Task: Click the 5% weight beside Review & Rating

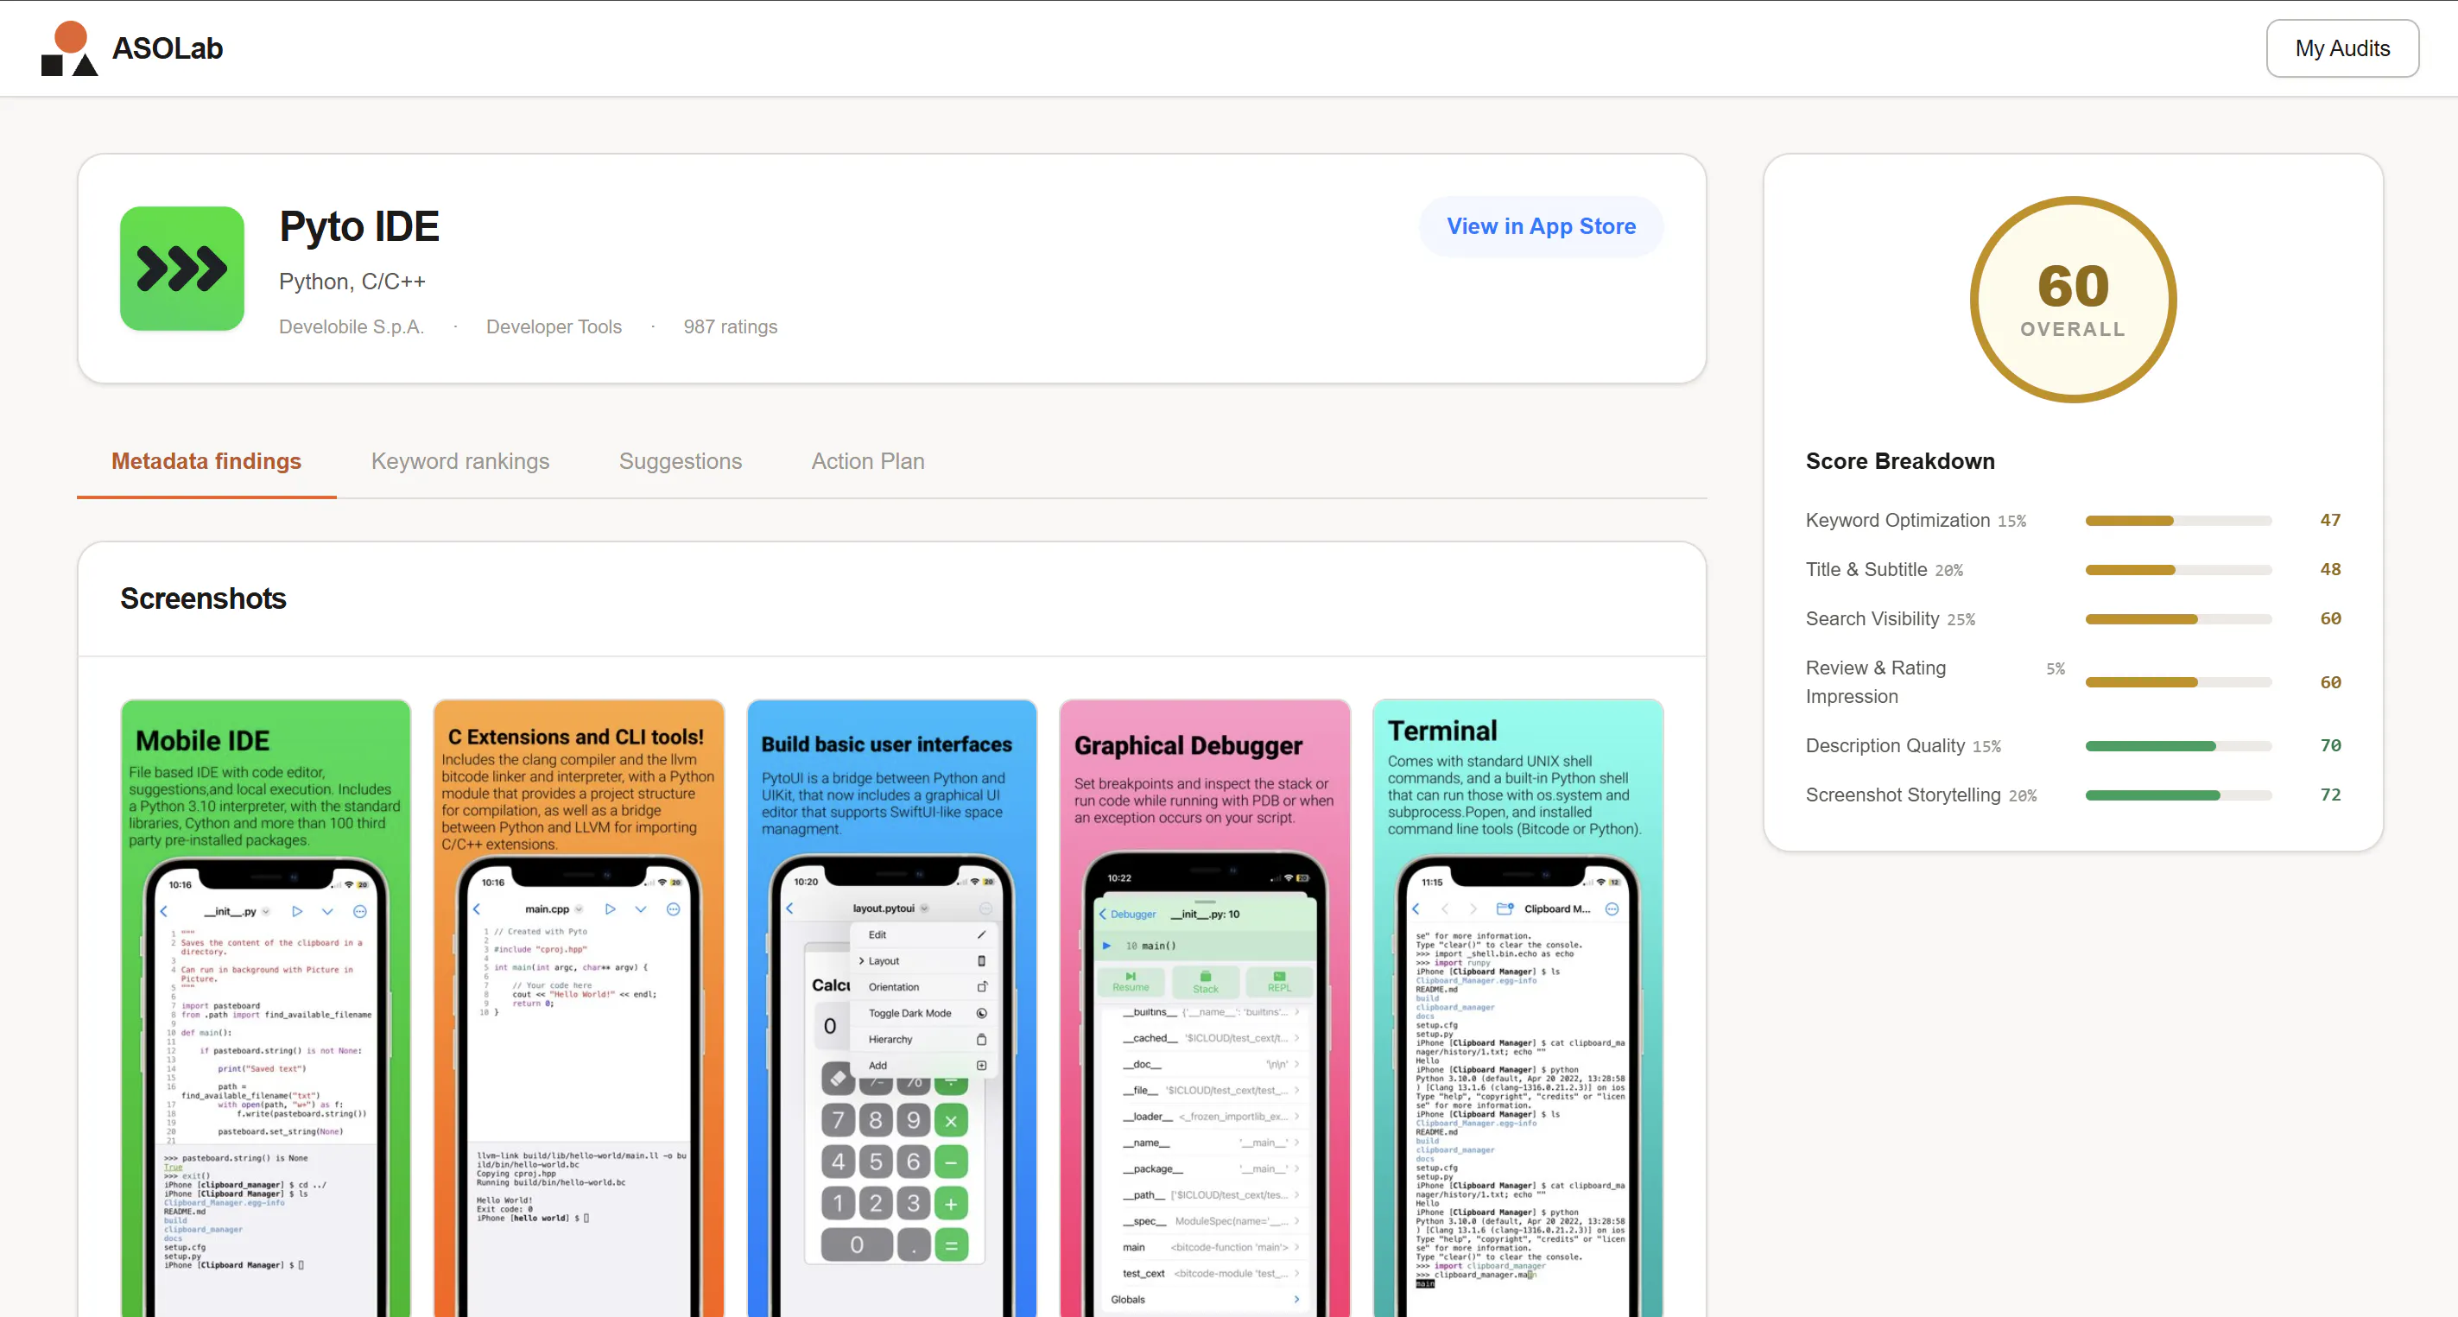Action: pyautogui.click(x=2056, y=669)
